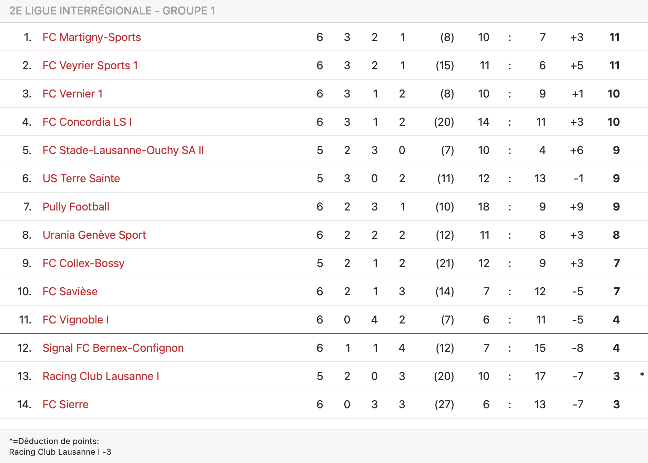Select Signal FC Bernex-Confignon team
The height and width of the screenshot is (463, 648).
[113, 348]
